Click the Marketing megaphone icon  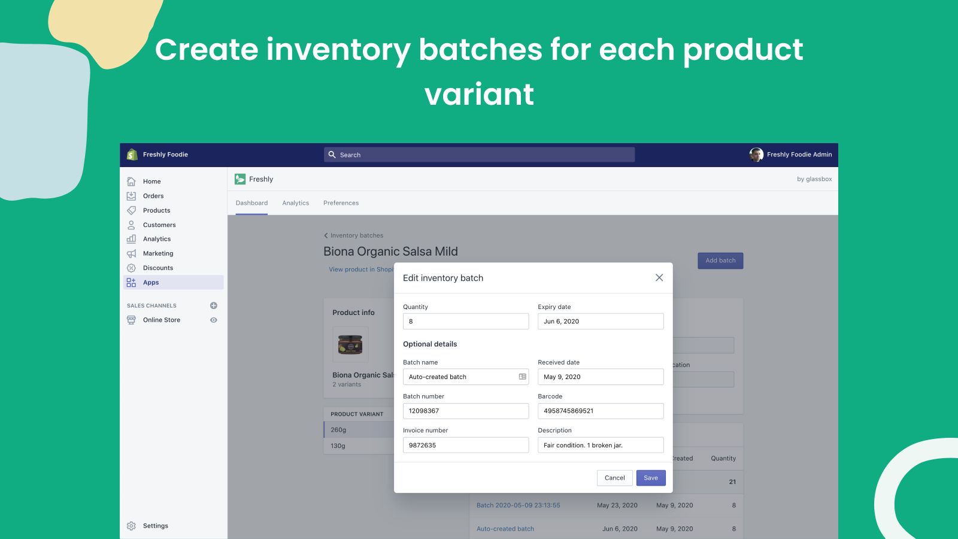pos(131,253)
